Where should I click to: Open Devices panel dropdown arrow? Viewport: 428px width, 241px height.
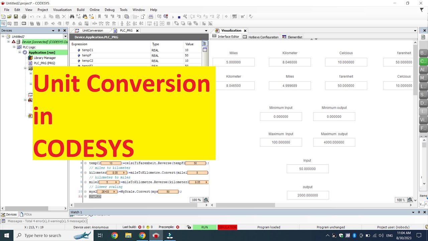click(53, 30)
